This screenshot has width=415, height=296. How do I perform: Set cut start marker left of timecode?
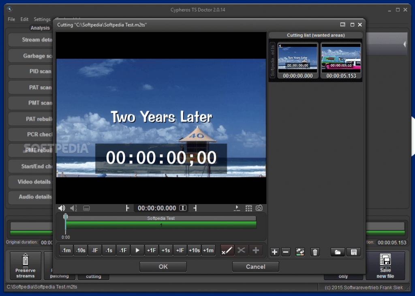click(x=128, y=208)
